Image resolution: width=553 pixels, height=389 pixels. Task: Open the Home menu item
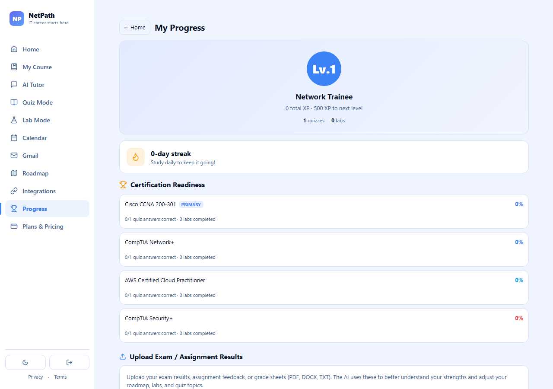[47, 49]
